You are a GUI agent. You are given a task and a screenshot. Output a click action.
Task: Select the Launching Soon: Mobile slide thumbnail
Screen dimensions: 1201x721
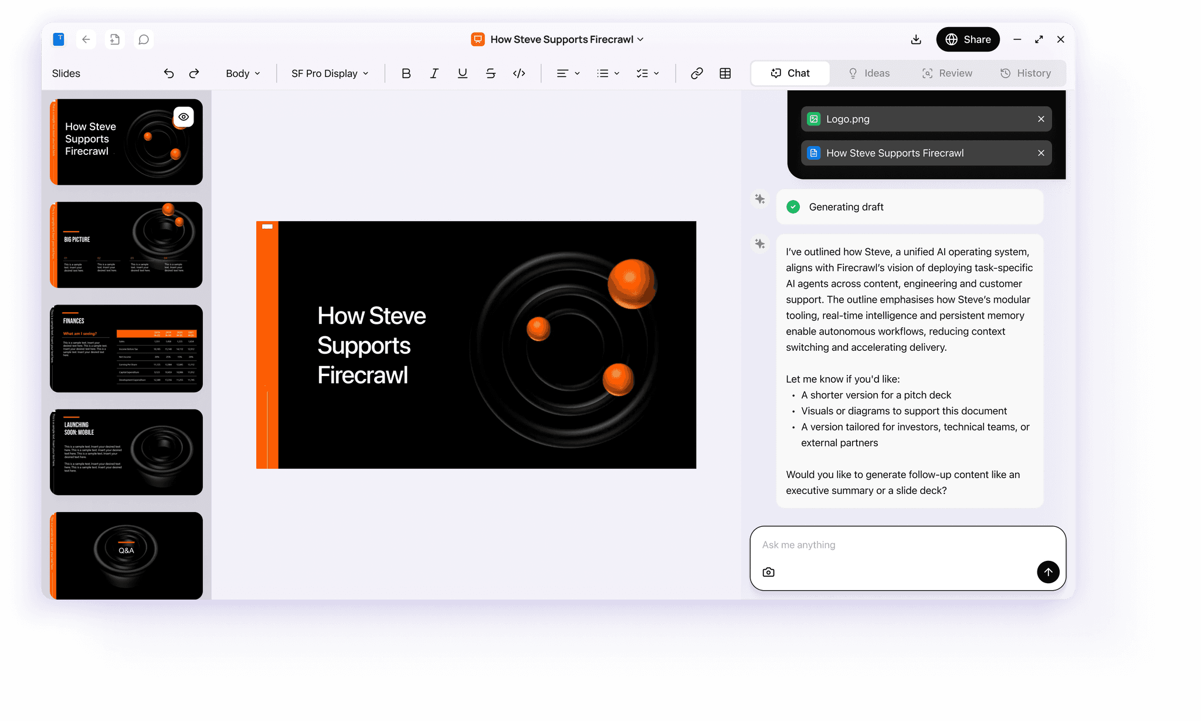[x=126, y=452]
